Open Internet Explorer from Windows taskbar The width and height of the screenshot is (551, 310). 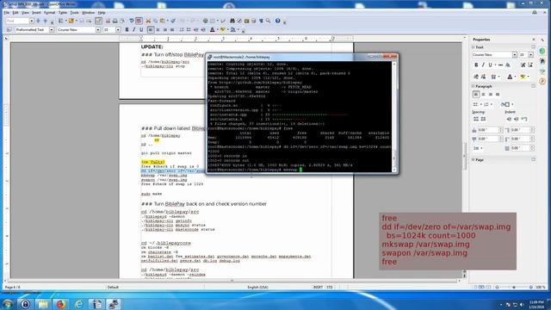pyautogui.click(x=78, y=304)
